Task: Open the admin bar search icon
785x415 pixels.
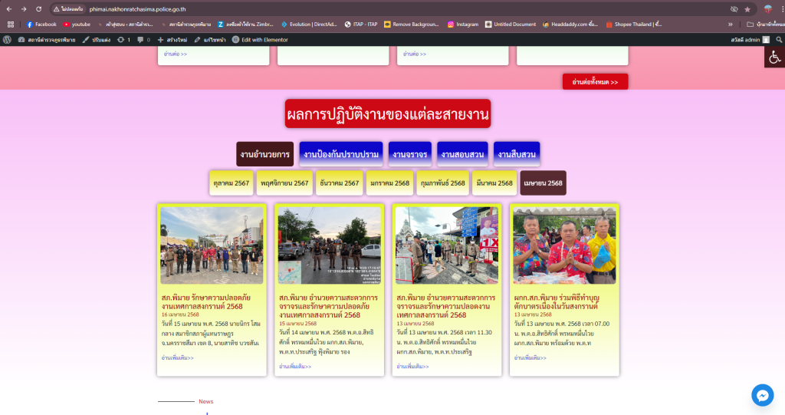Action: (x=779, y=39)
